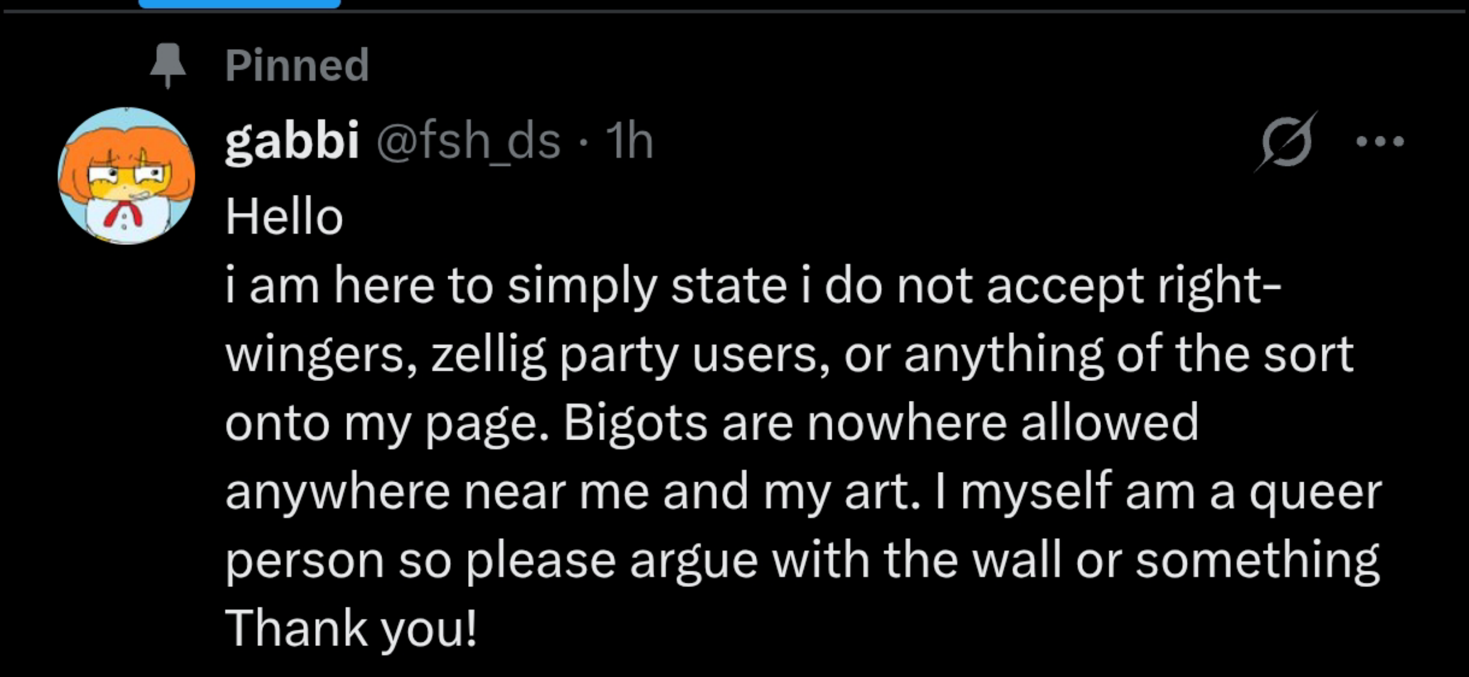Click the gray tab bar divider line
The width and height of the screenshot is (1469, 677).
(855, 11)
